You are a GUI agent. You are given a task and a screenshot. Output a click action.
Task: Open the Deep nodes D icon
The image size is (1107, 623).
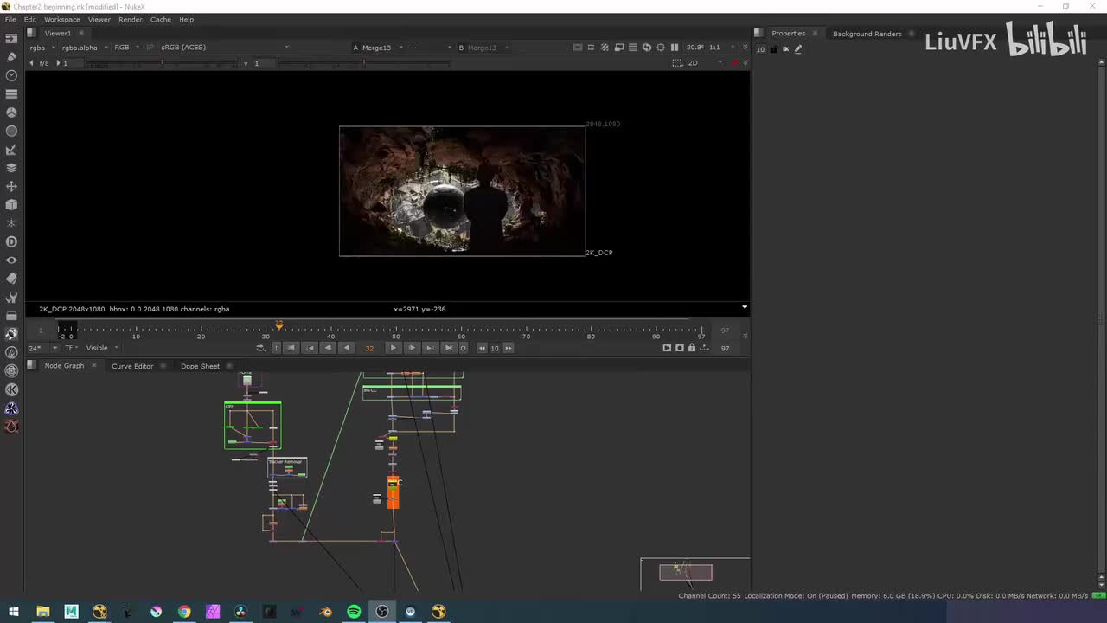click(11, 241)
